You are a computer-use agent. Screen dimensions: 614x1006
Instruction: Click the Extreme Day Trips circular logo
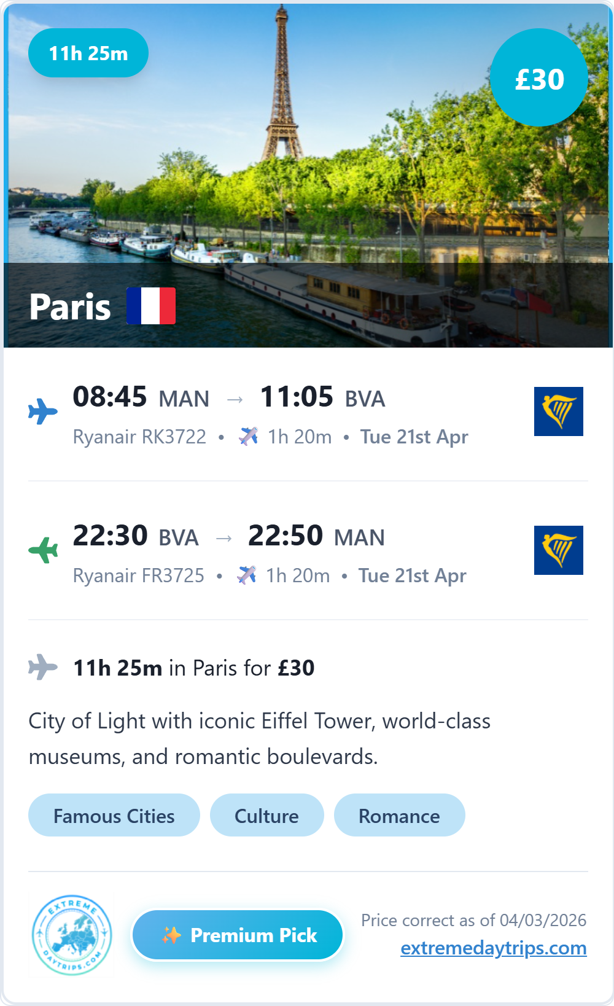[x=72, y=935]
